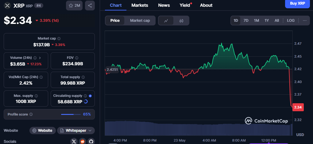The height and width of the screenshot is (144, 313).
Task: Click the 2.47 price axis label
Action: click(x=298, y=44)
